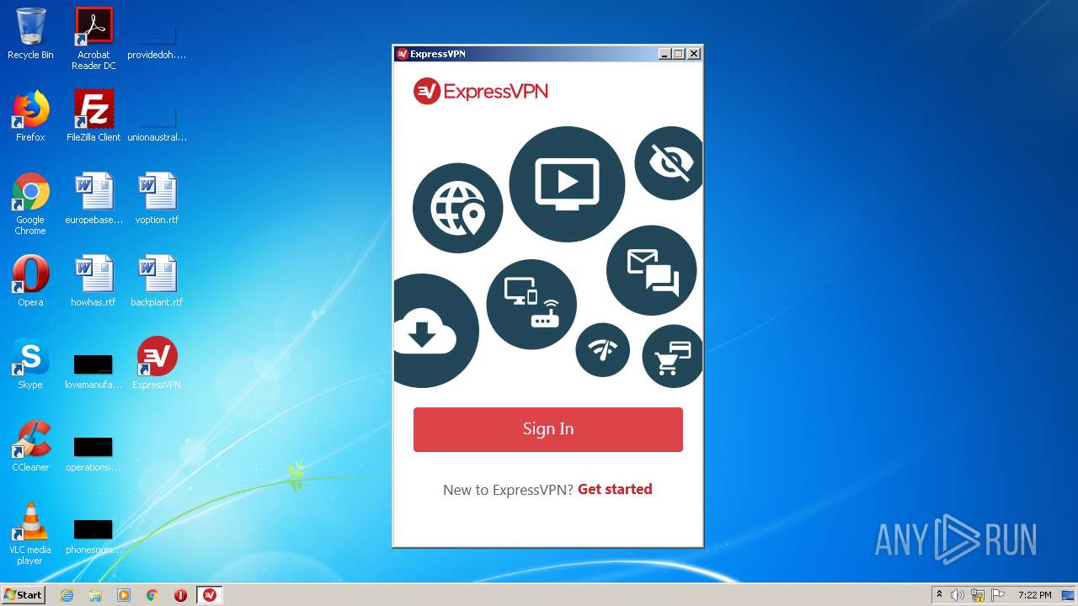Minimize the ExpressVPN window
Screen dimensions: 1078x606
pyautogui.click(x=664, y=54)
